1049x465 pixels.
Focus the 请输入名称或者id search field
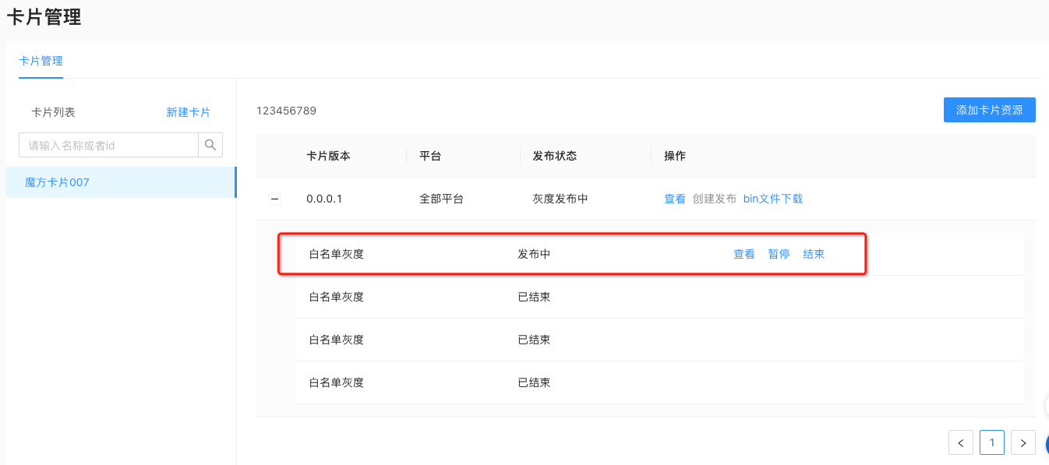[109, 145]
